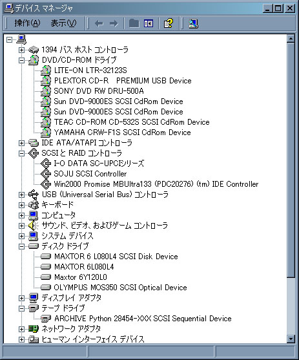This screenshot has height=360, width=299.
Task: Select TEAC CD-ROM CD-532S SCSI CdRom Device
Action: click(132, 122)
